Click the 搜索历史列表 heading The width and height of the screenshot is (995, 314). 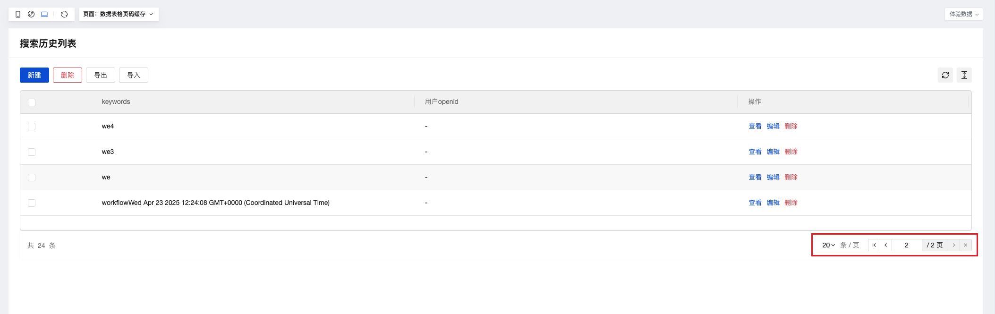[x=48, y=43]
